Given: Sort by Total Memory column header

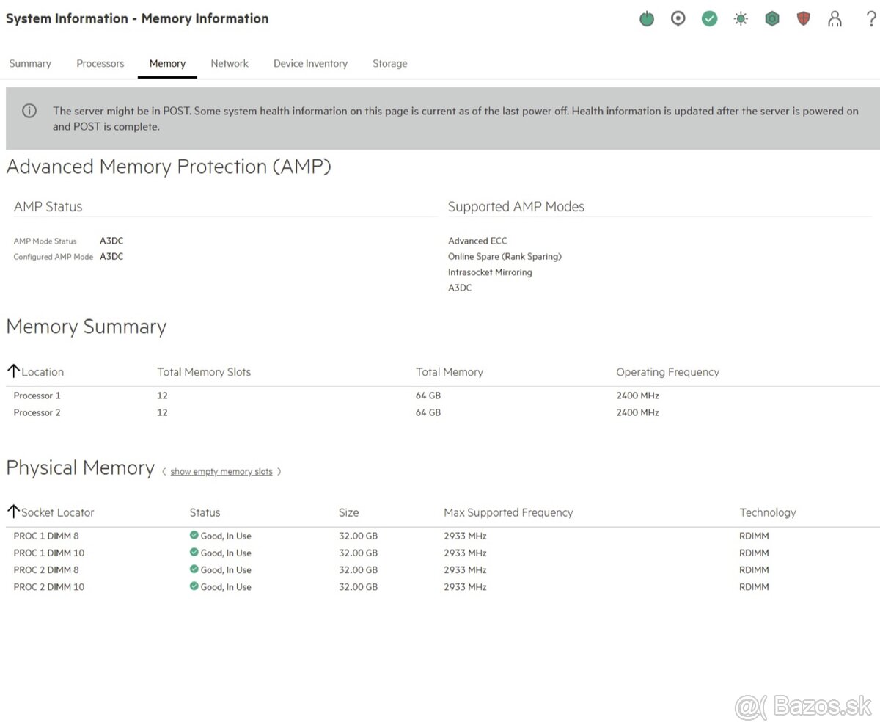Looking at the screenshot, I should click(450, 372).
